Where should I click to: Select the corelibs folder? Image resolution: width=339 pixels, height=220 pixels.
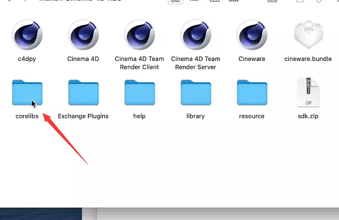pos(27,93)
